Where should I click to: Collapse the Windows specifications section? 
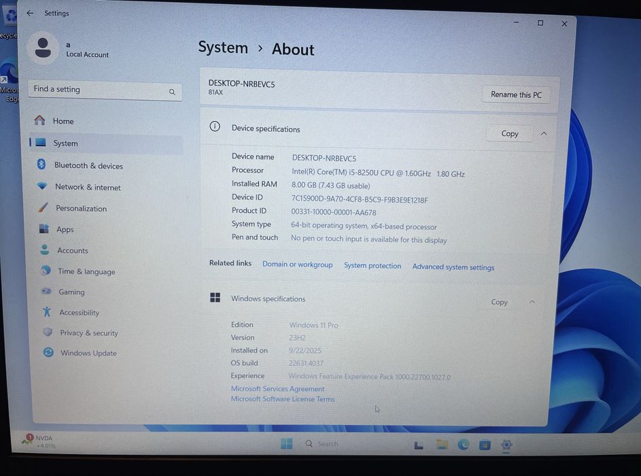[532, 302]
